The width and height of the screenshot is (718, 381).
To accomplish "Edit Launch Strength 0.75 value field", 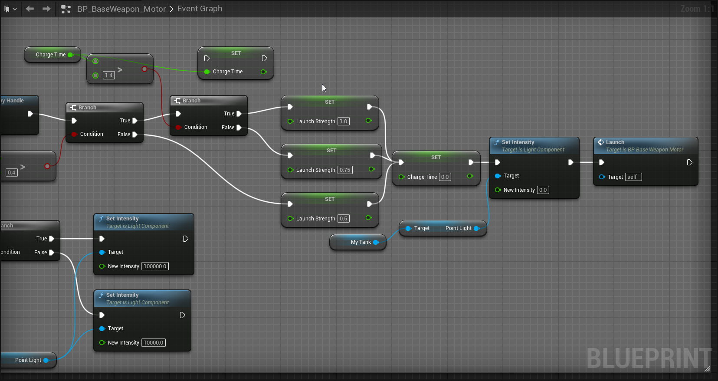I will click(345, 170).
